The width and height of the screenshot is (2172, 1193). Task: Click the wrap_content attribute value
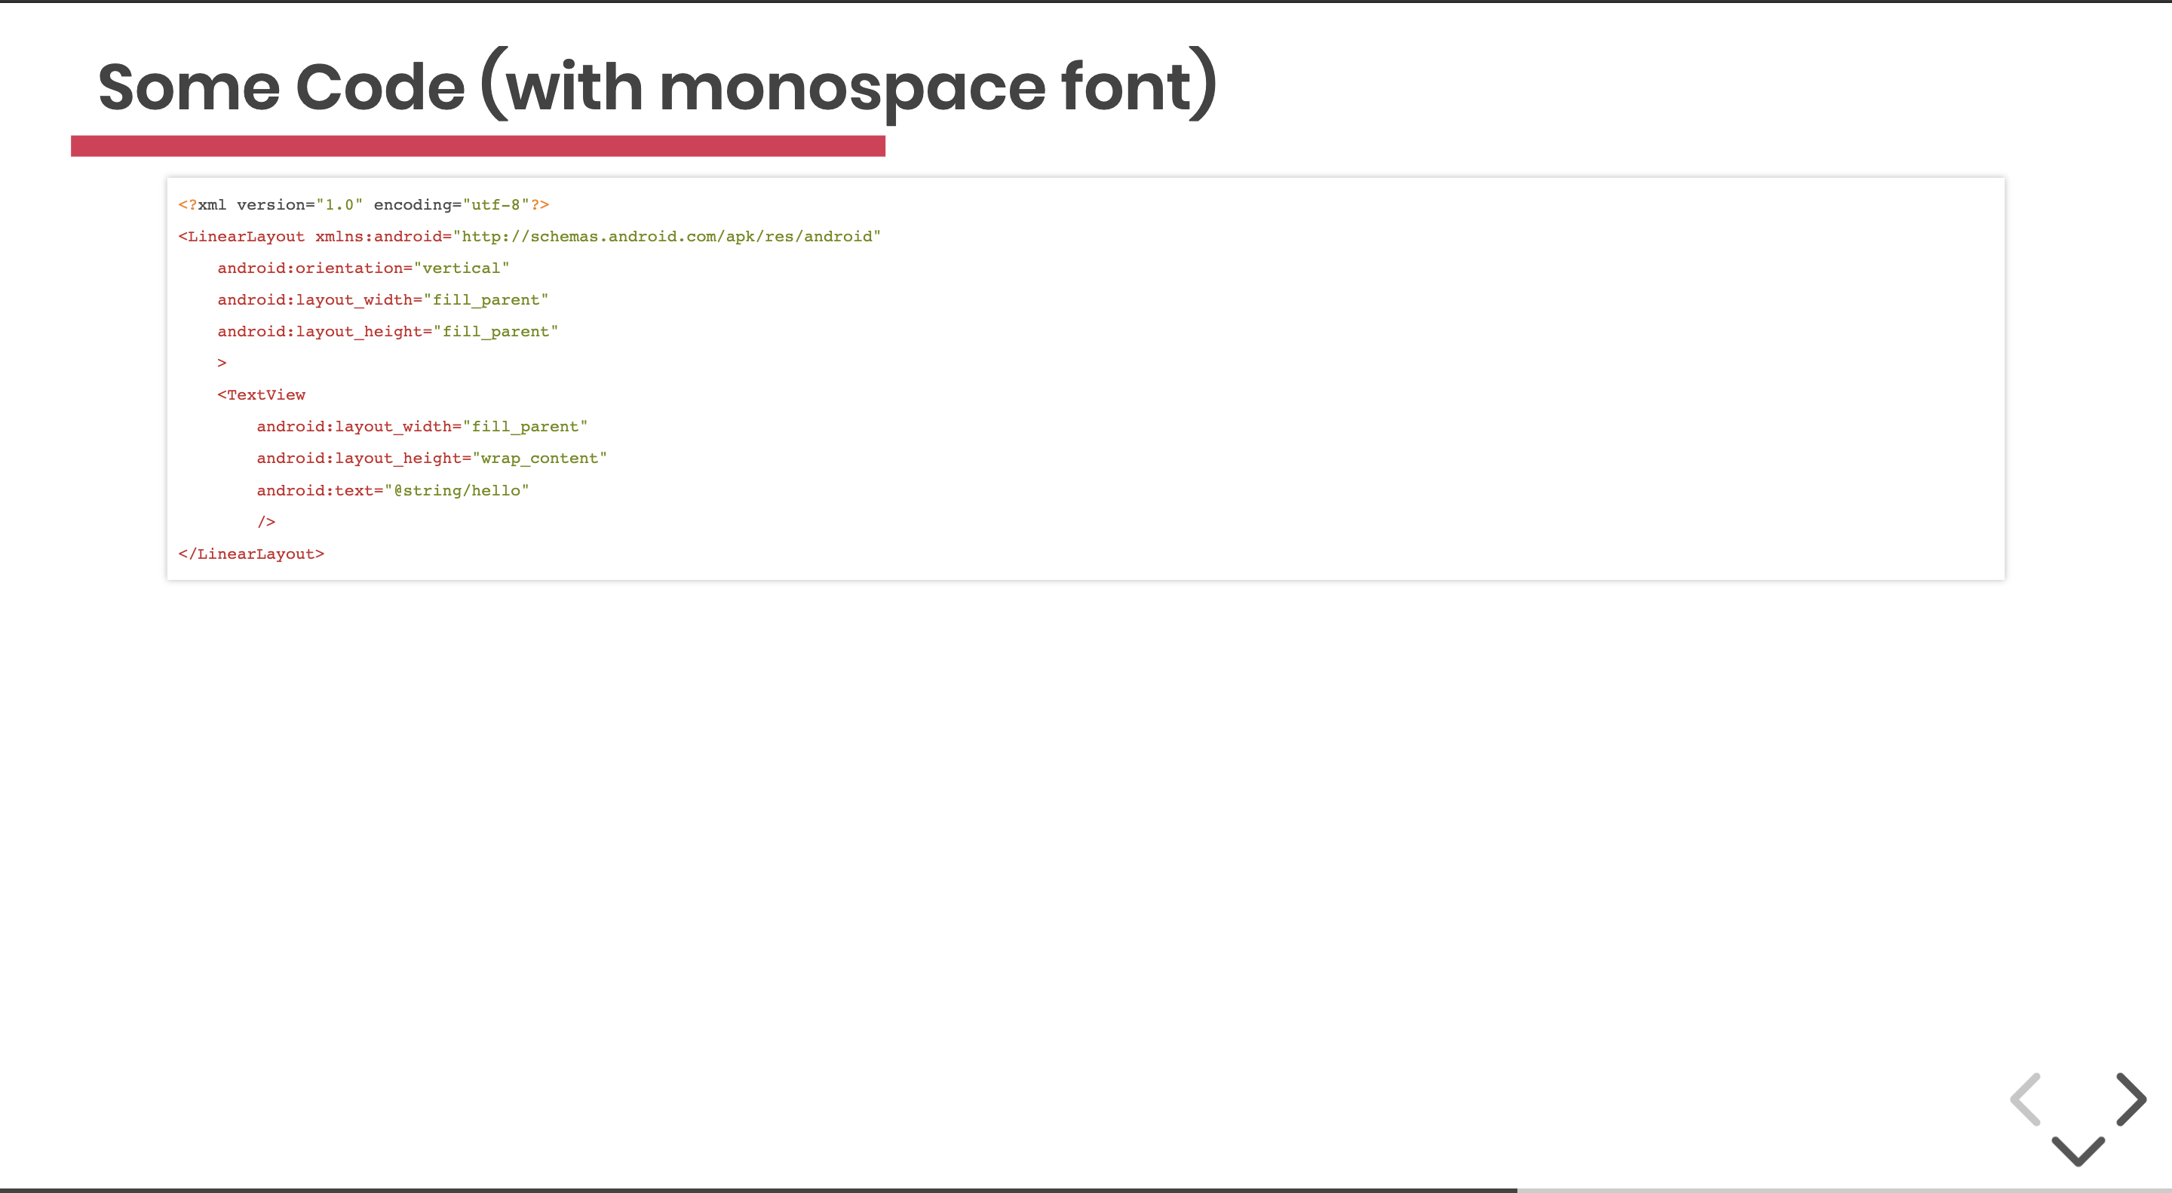point(540,458)
